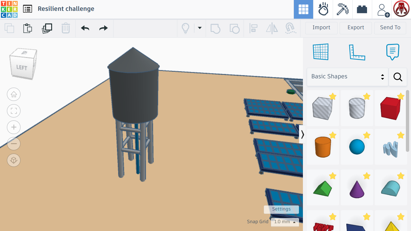Select the Workplane tool
The height and width of the screenshot is (231, 411).
[x=321, y=52]
